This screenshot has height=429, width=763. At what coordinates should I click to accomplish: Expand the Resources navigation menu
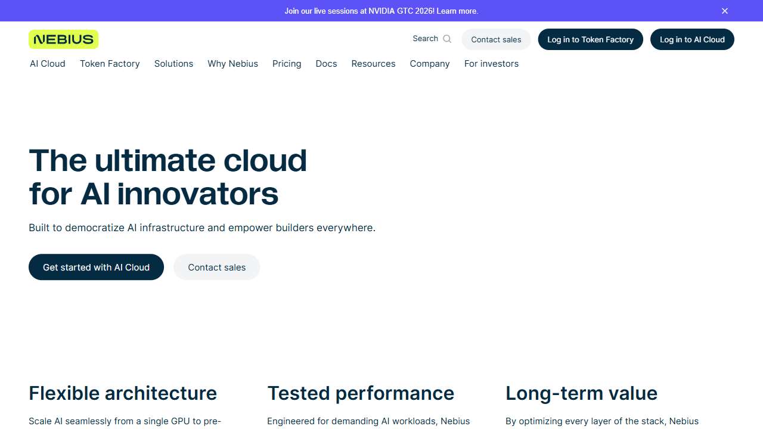click(x=373, y=64)
